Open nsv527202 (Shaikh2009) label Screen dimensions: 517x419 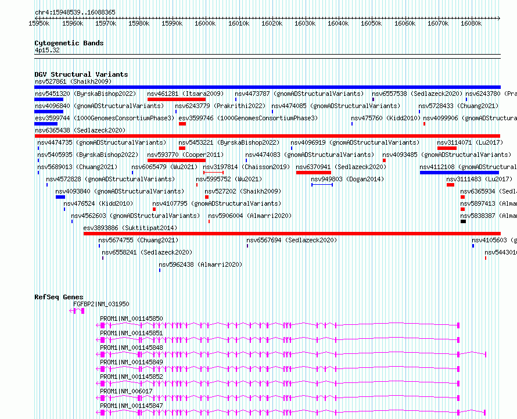(x=243, y=191)
